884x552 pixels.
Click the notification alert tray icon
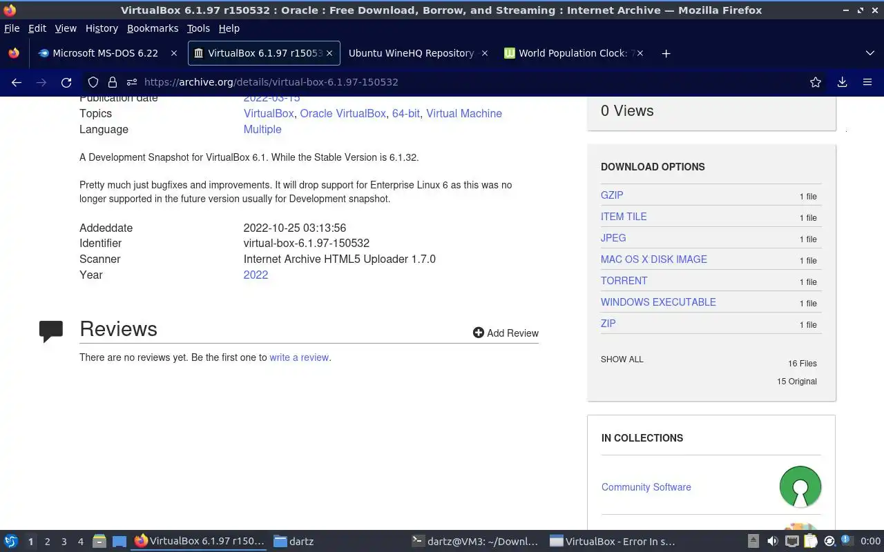[847, 541]
